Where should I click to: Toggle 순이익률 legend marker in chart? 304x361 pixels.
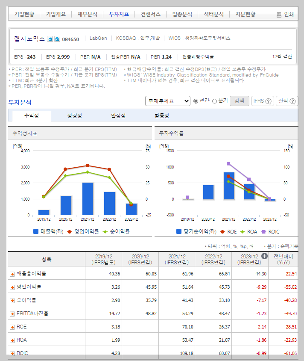coord(105,231)
